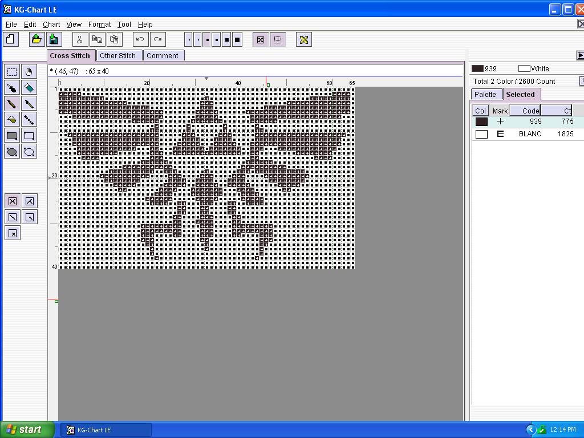Select the full cross stitch icon
Image resolution: width=584 pixels, height=438 pixels.
[x=11, y=201]
